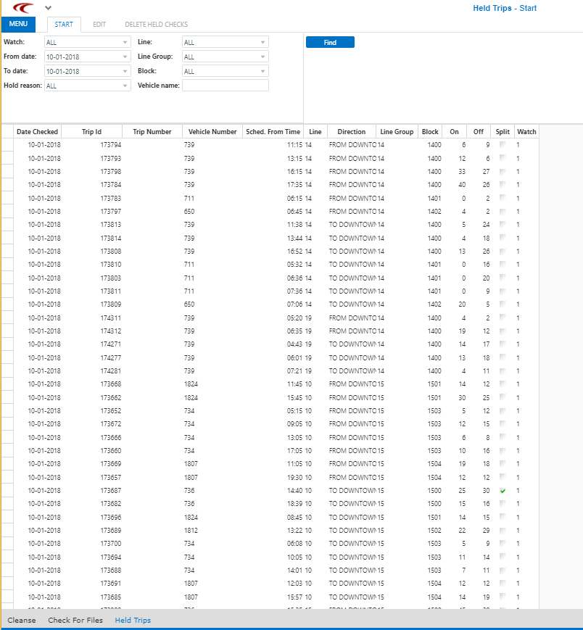Uncheck the green Split checkbox for trip 173687
Viewport: 583px width, 630px height.
pos(502,491)
